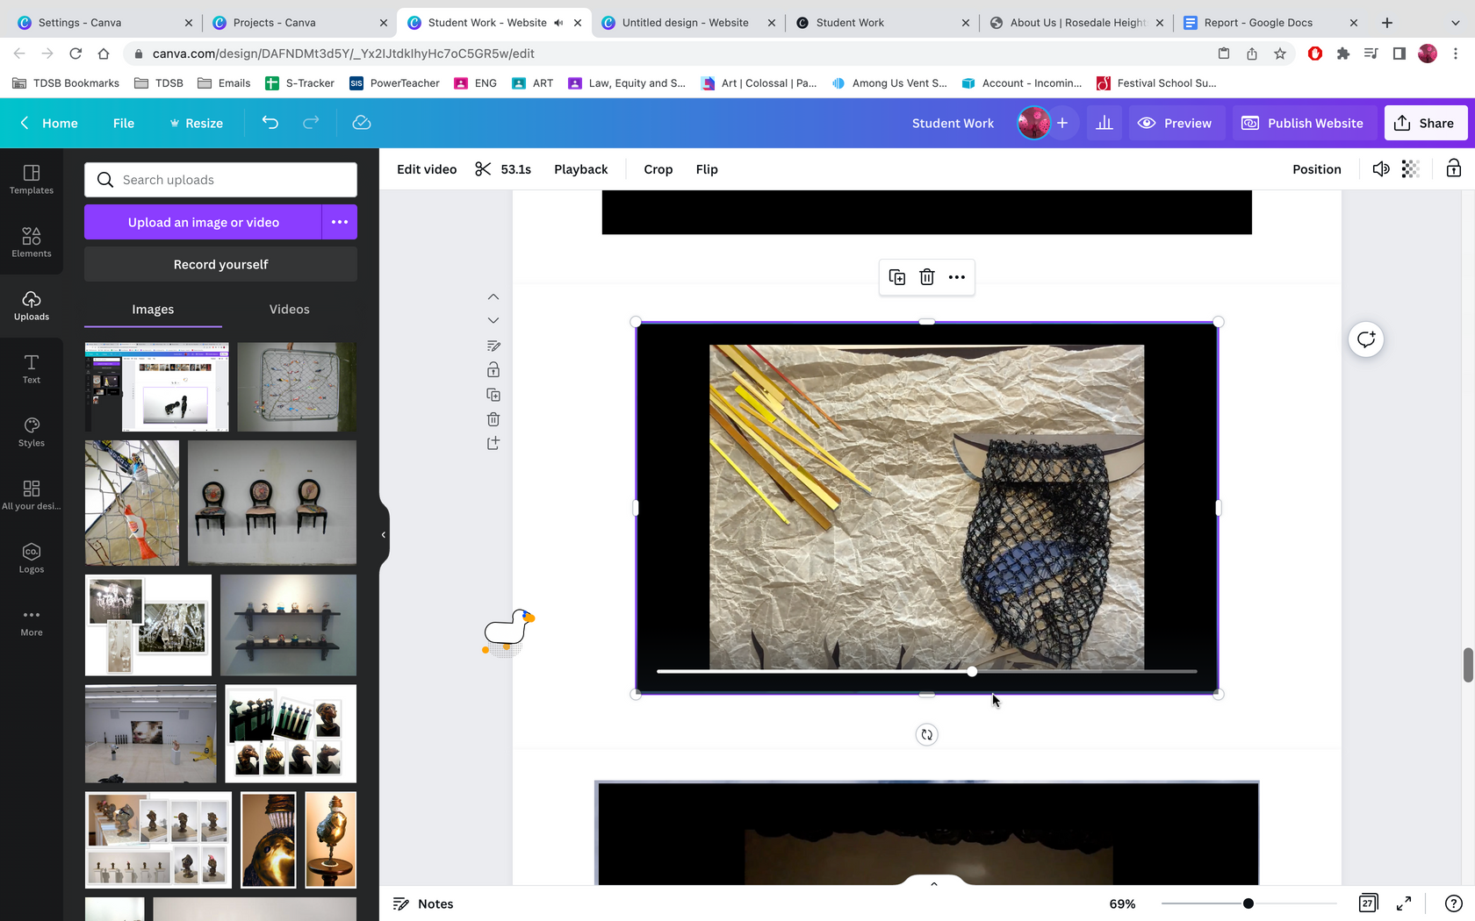The height and width of the screenshot is (921, 1475).
Task: Click the Publish Website button
Action: click(1302, 123)
